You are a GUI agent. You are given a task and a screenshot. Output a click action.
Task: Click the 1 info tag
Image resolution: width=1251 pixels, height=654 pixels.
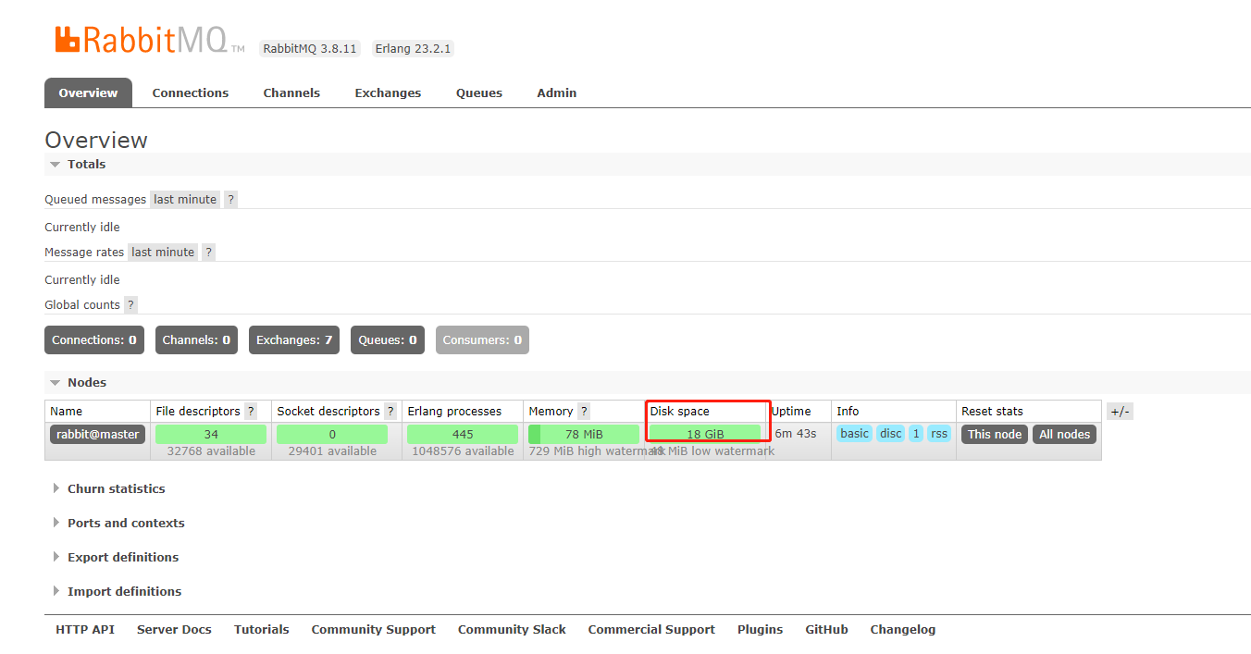pos(916,434)
